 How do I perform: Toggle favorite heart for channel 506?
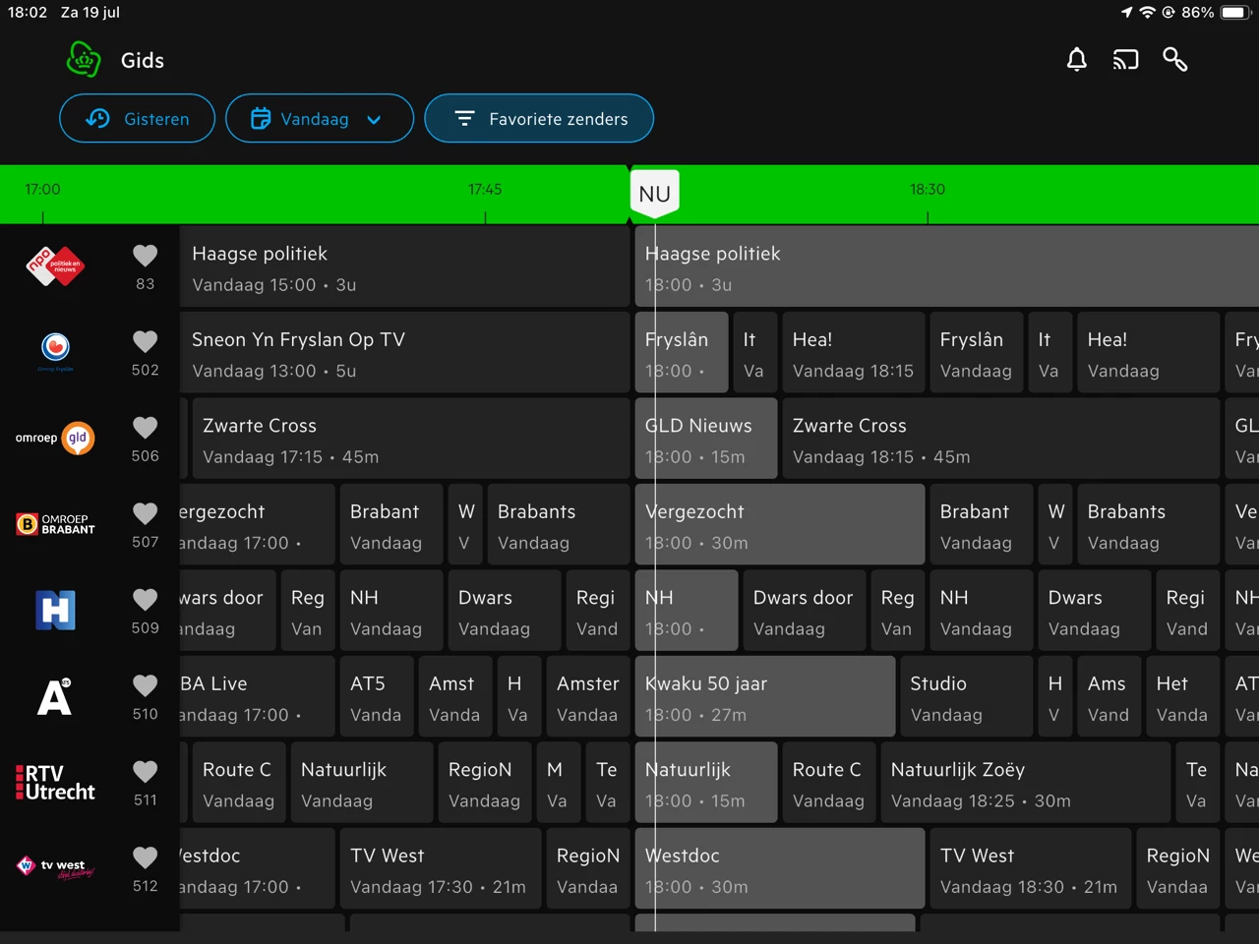(145, 427)
